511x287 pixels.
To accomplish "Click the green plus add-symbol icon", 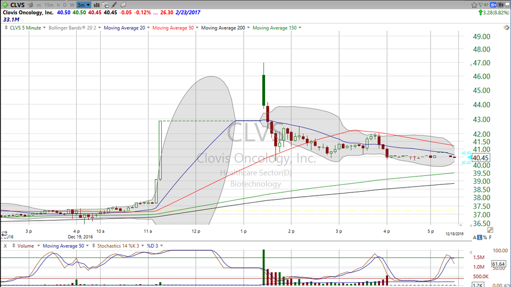I will pos(5,5).
